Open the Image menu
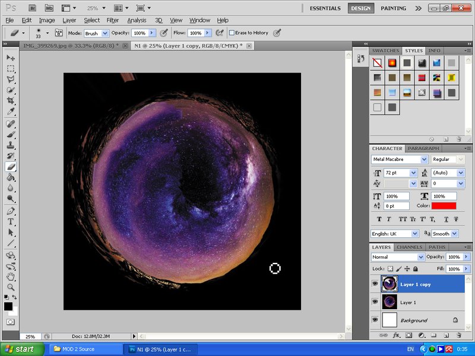Screen dimensions: 475x356 pyautogui.click(x=47, y=20)
